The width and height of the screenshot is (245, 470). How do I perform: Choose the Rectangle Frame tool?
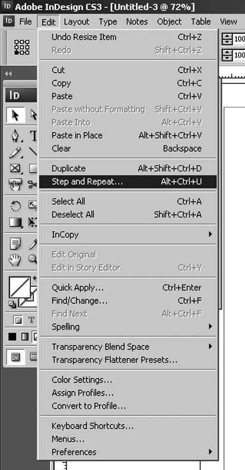tap(15, 168)
